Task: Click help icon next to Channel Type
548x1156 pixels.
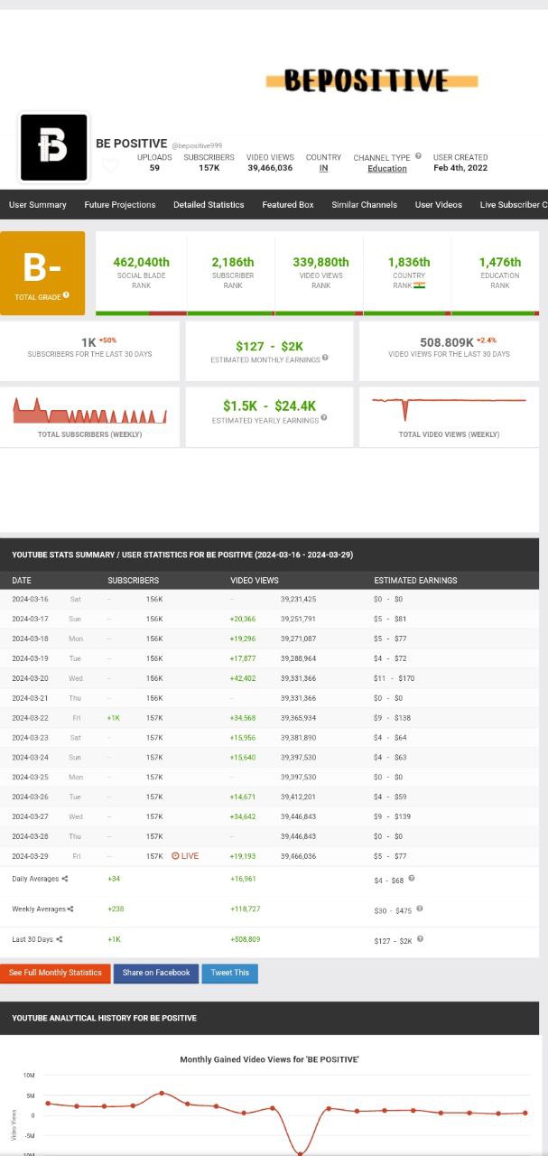Action: click(x=418, y=156)
